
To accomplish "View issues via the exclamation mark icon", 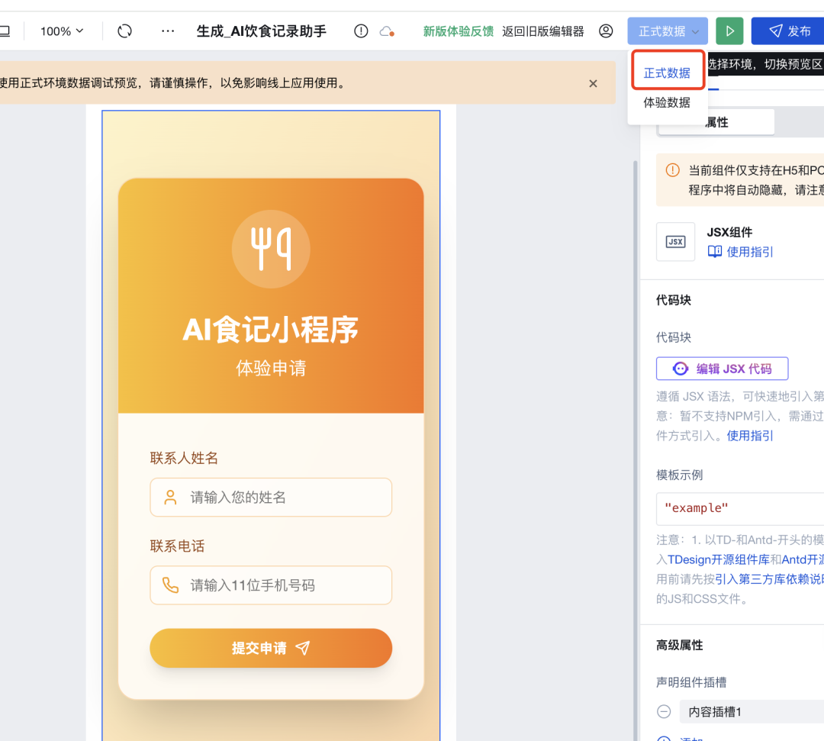I will click(x=360, y=31).
